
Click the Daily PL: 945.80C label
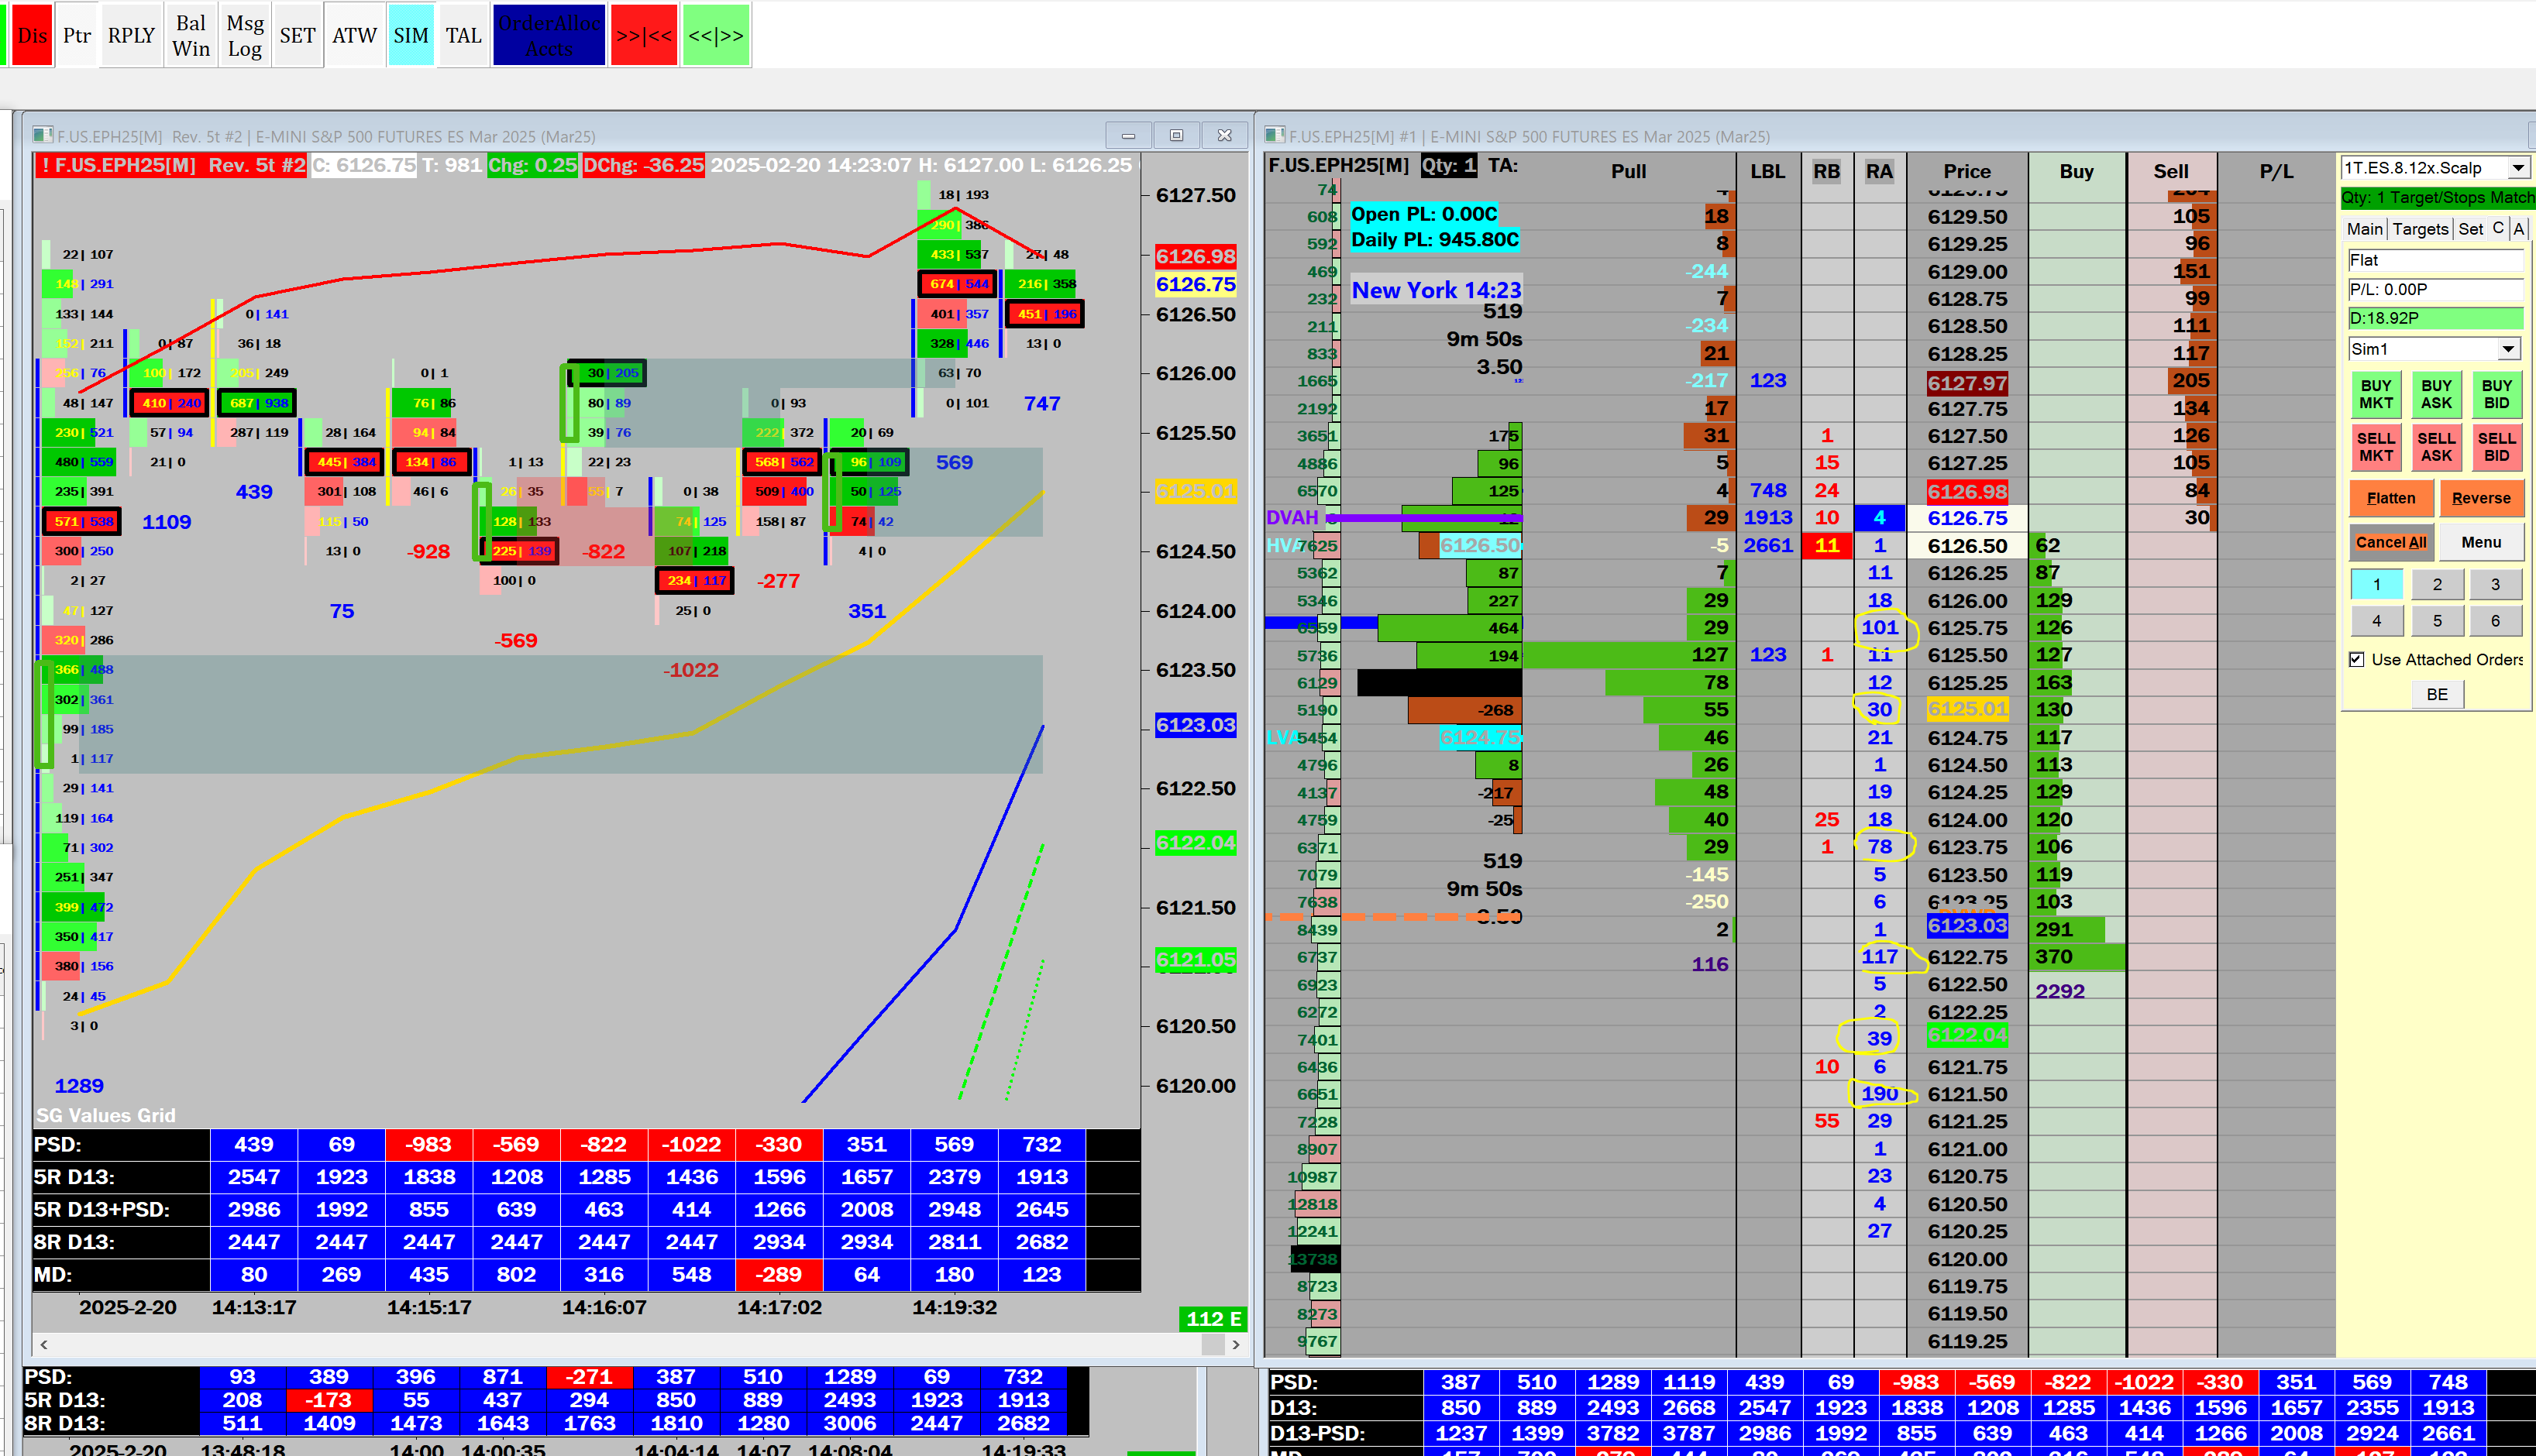[x=1434, y=240]
